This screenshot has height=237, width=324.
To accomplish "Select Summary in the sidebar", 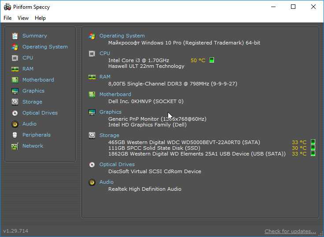I will coord(35,36).
